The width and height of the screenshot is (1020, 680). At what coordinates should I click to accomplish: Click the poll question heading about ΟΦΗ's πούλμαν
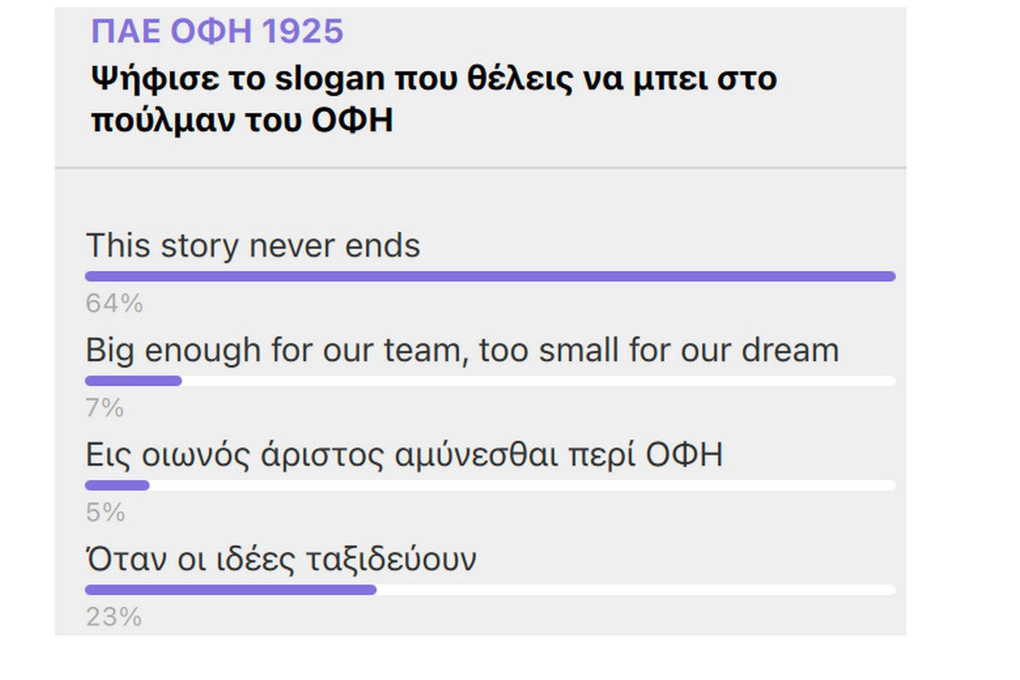433,99
